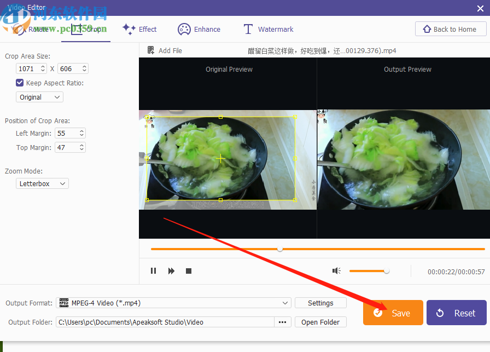This screenshot has height=352, width=490.
Task: Click the Add File label
Action: 170,50
